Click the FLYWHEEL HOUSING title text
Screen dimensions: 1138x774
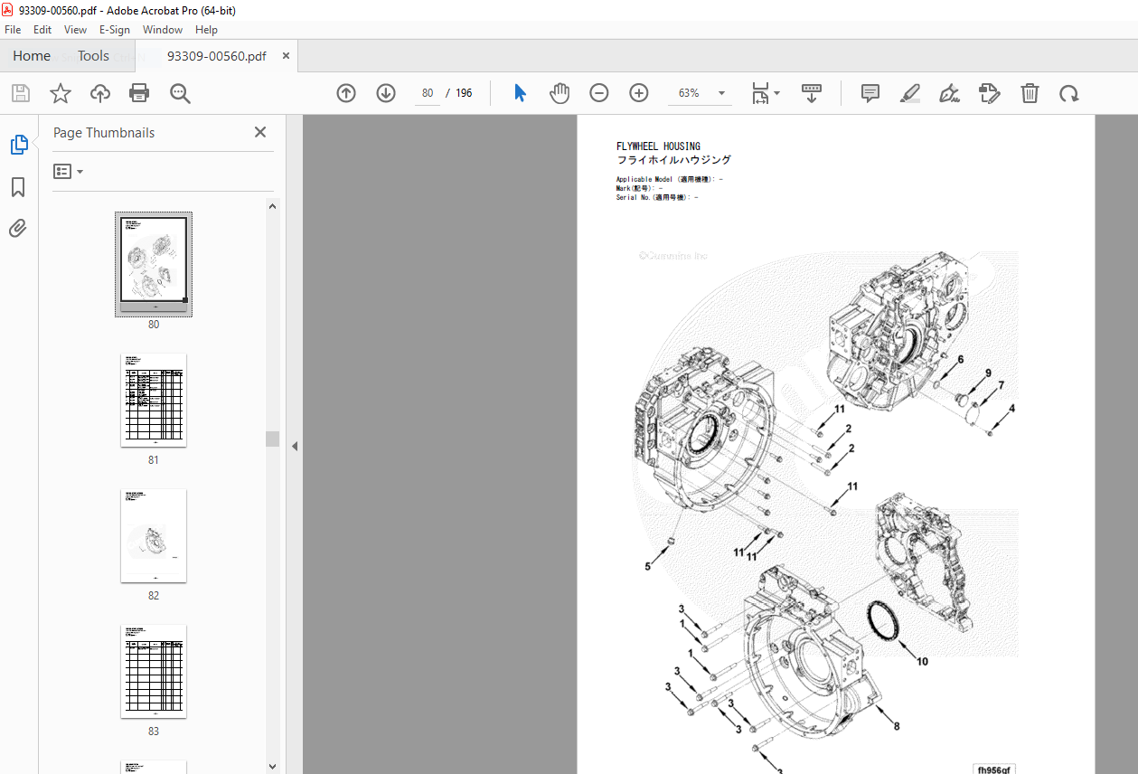click(x=658, y=146)
